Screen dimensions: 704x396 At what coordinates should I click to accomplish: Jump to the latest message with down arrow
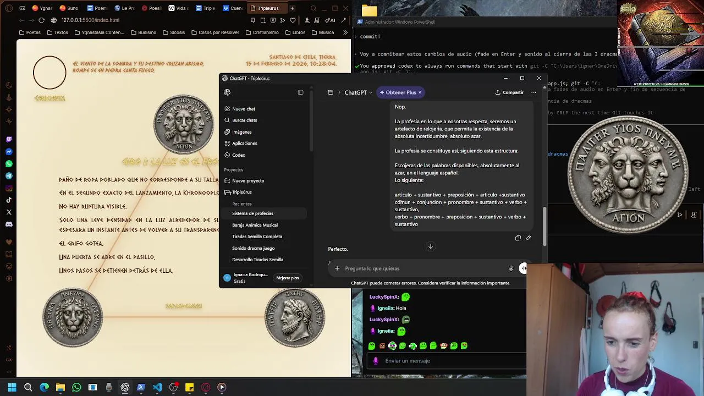click(431, 246)
